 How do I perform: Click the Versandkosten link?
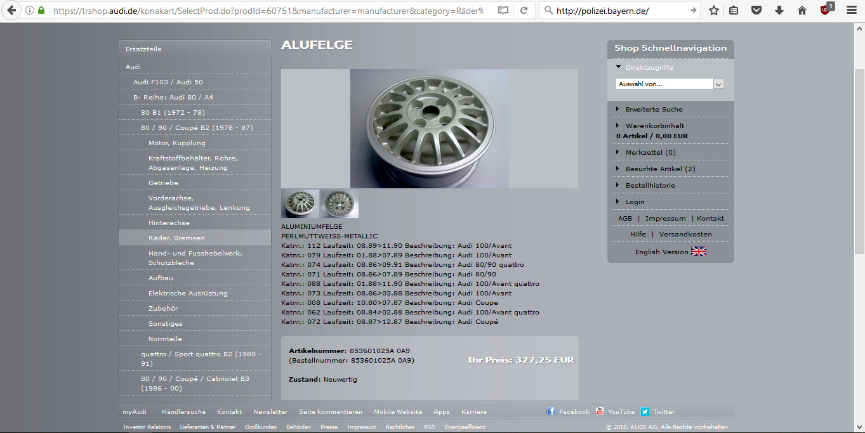(685, 234)
